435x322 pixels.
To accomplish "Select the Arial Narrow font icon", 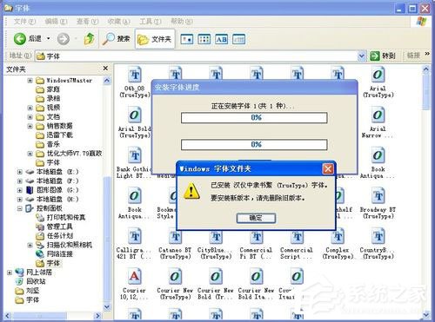I will (x=378, y=115).
